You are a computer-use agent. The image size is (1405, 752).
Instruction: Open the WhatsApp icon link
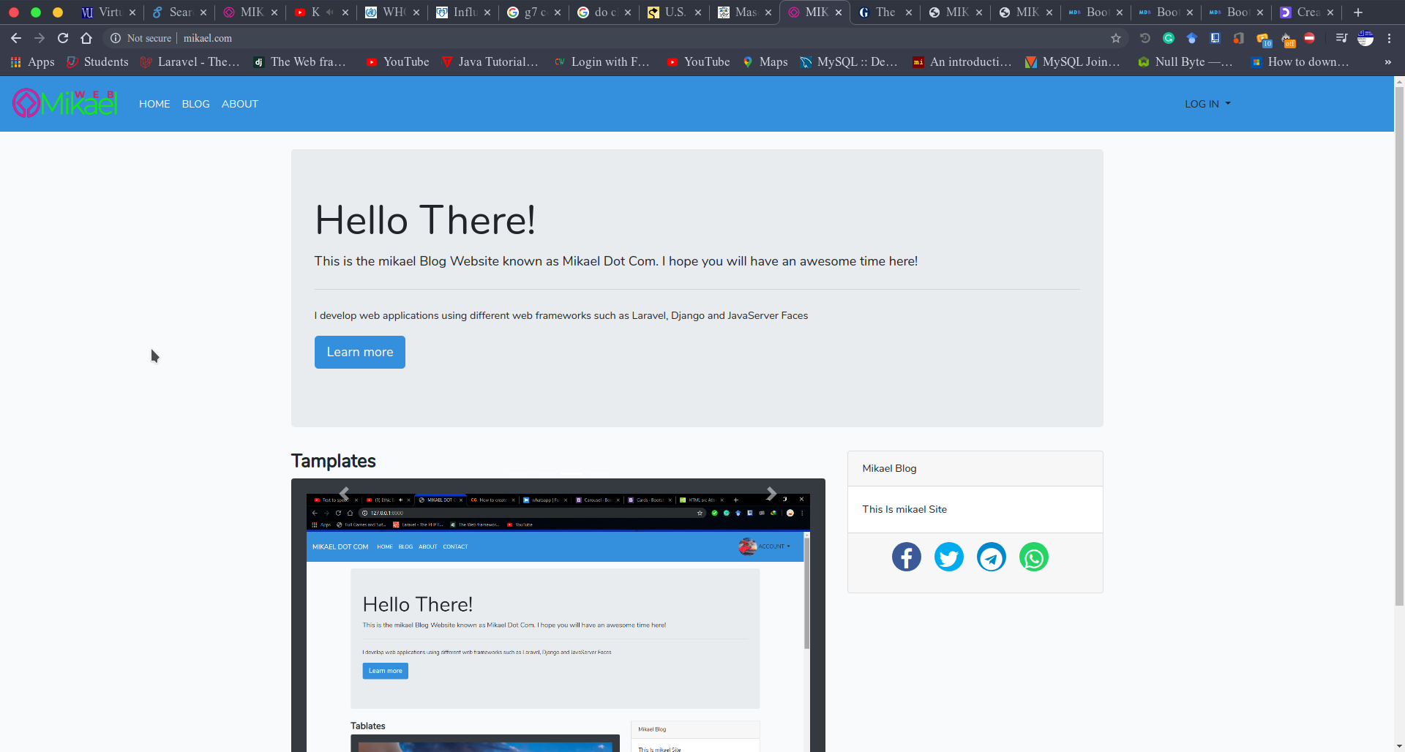1033,557
